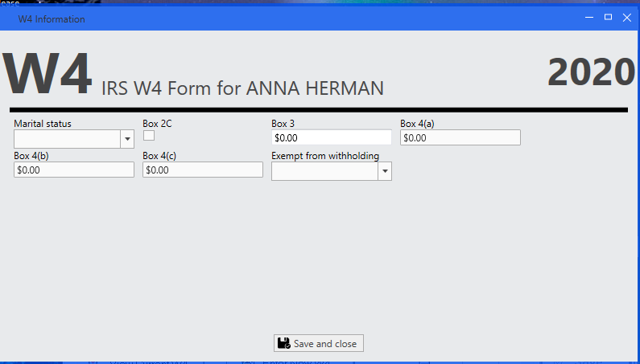Activate the Box 4(c) amount field

click(x=203, y=170)
